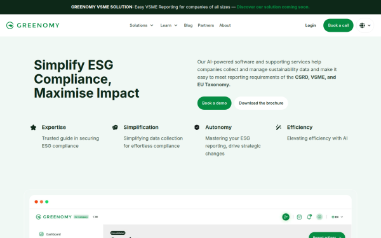Viewport: 381px width, 238px height.
Task: Open the calendar icon in dashboard preview
Action: (299, 217)
